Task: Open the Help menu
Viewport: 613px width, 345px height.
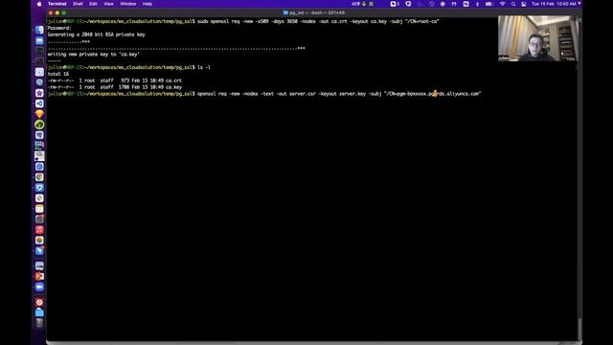Action: (x=148, y=4)
